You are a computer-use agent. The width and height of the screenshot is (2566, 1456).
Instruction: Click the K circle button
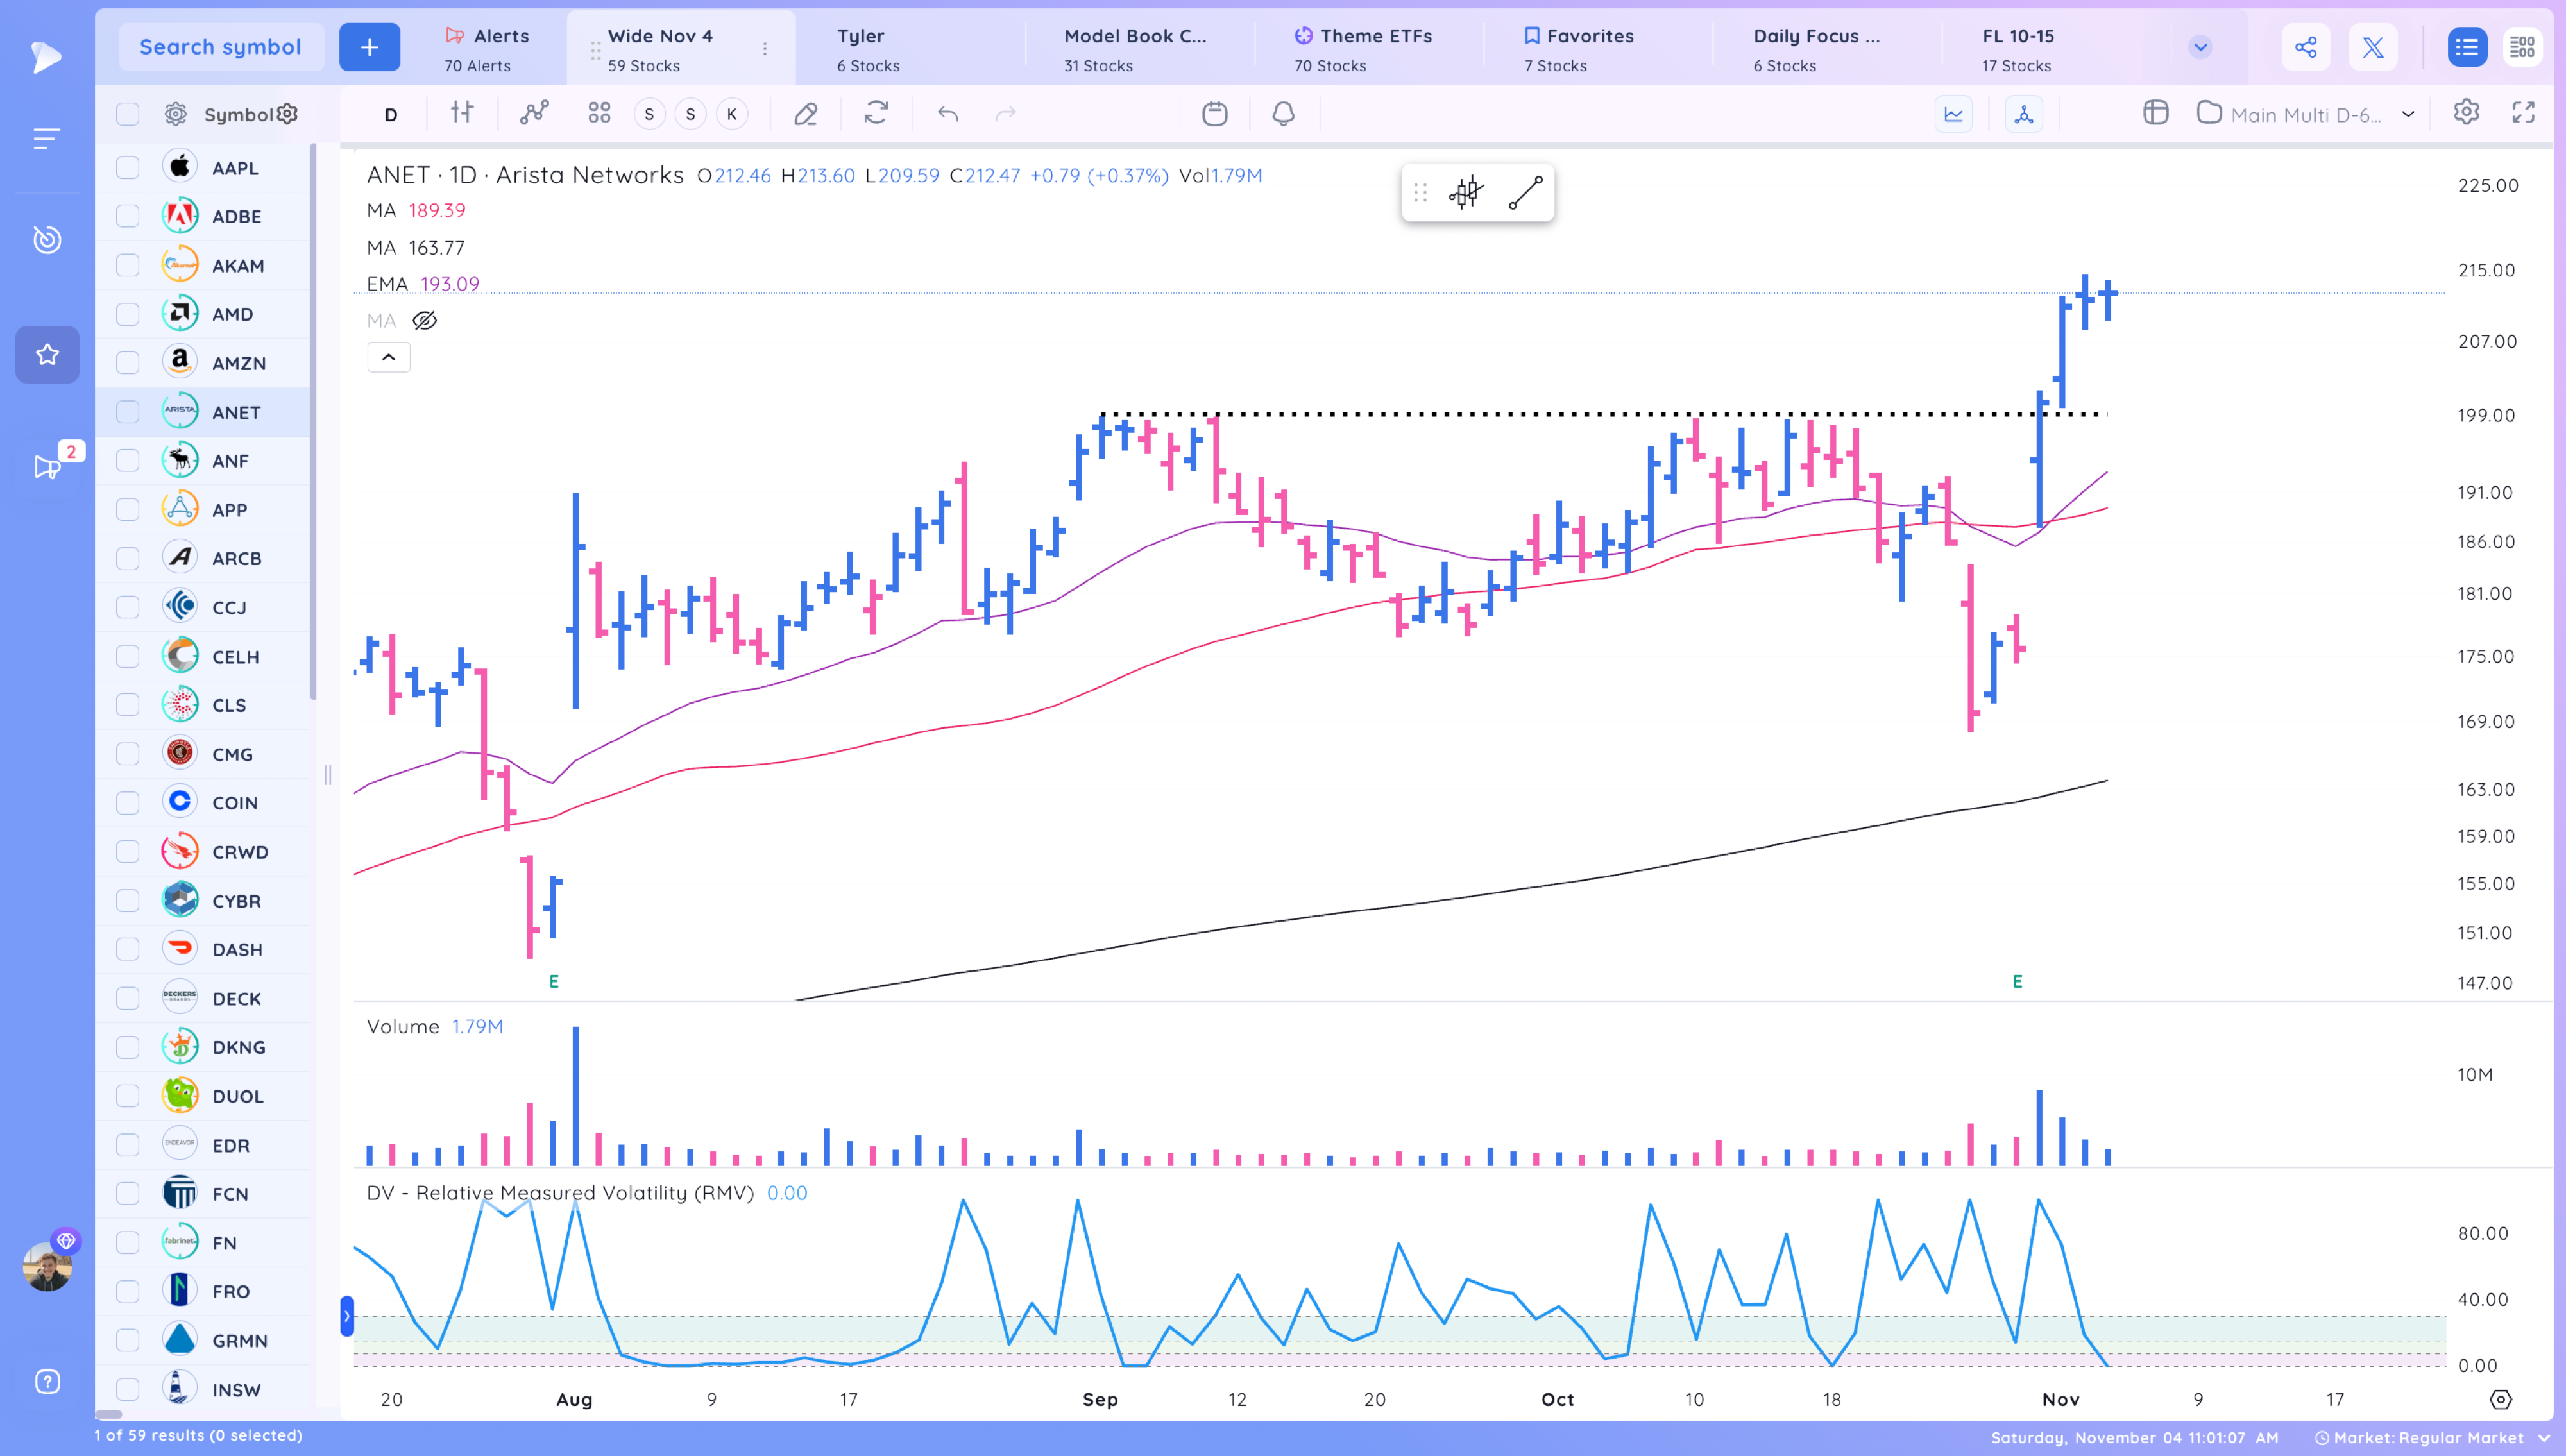pyautogui.click(x=731, y=114)
